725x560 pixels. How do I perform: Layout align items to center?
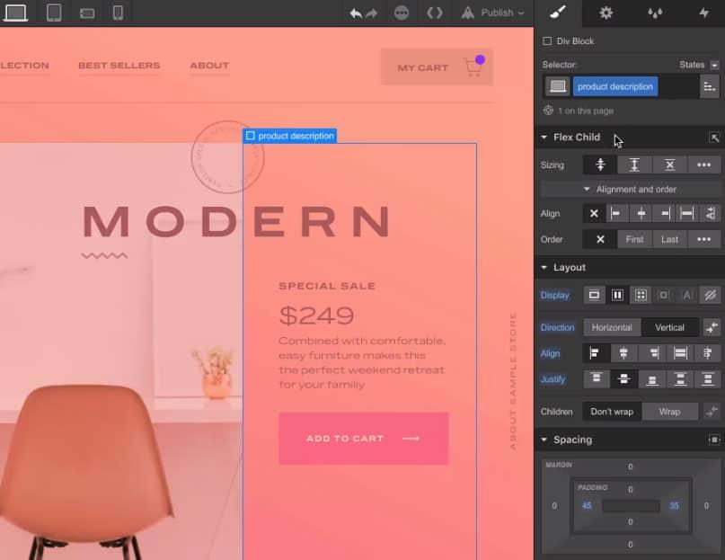[623, 353]
